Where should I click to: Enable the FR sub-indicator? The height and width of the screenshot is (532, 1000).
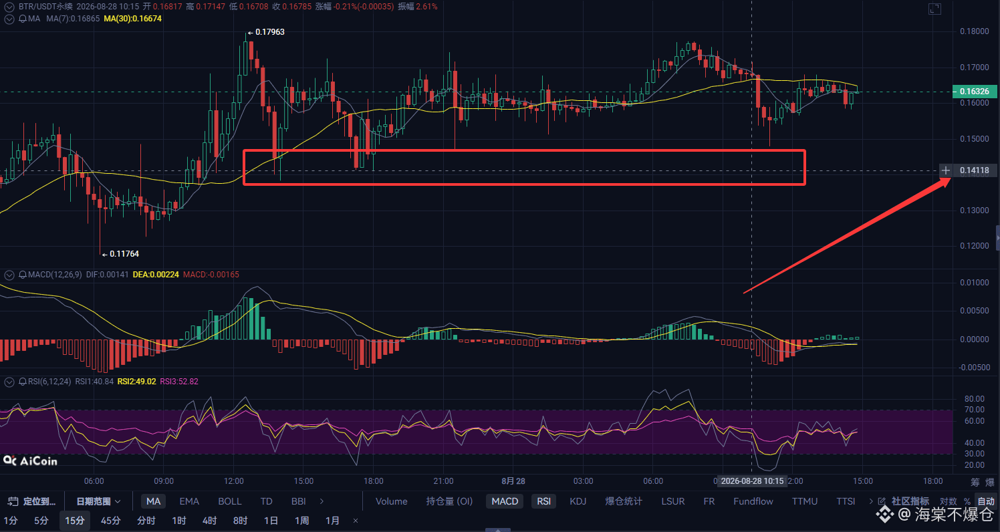(x=709, y=501)
